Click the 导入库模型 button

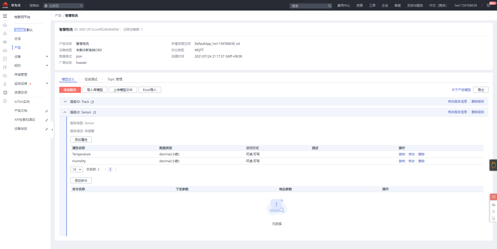[x=95, y=90]
